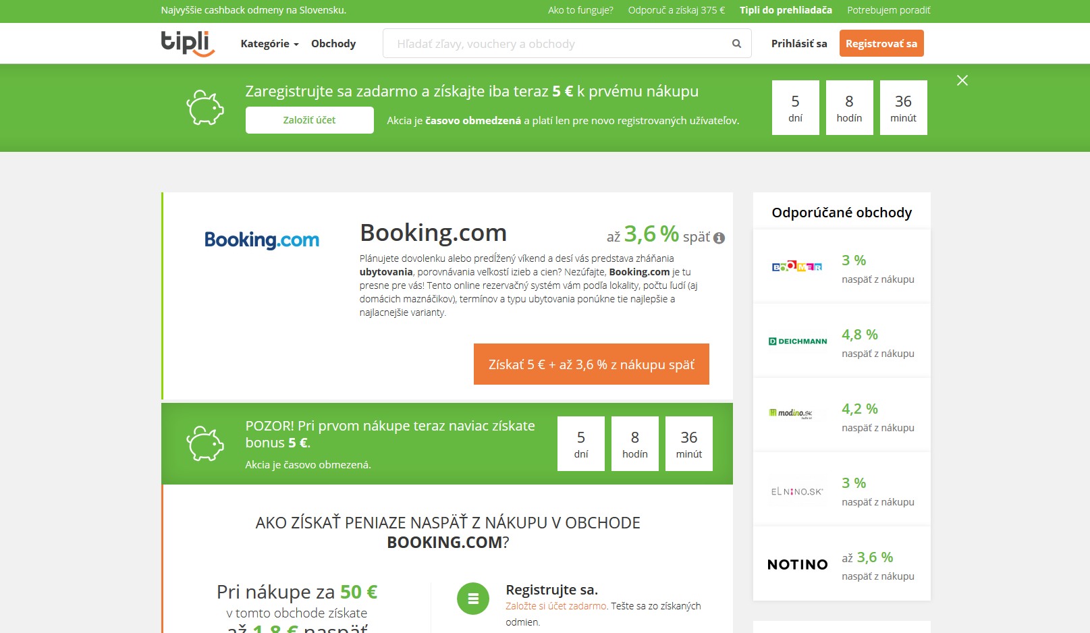Open the Notino recommended shop logo
Viewport: 1090px width, 633px height.
tap(797, 565)
